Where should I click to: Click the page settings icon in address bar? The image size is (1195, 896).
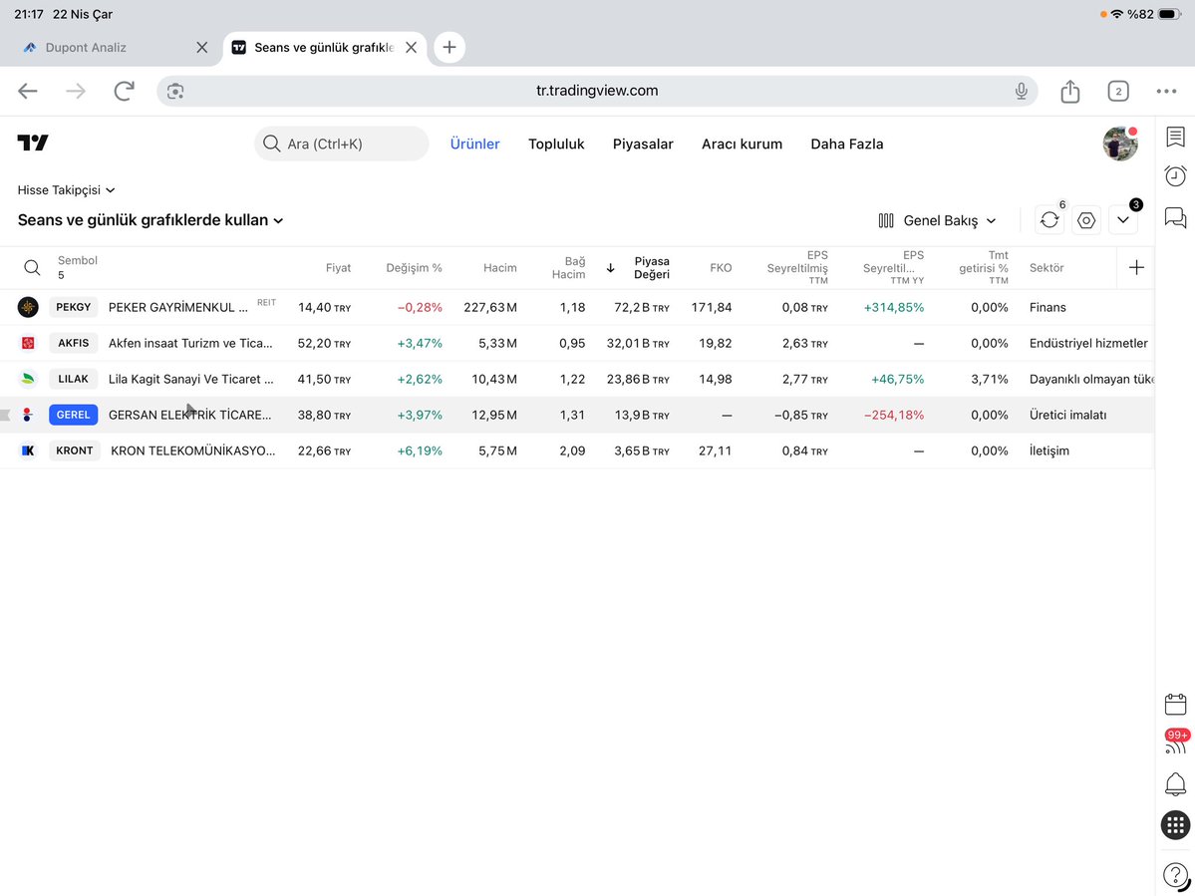pos(175,92)
